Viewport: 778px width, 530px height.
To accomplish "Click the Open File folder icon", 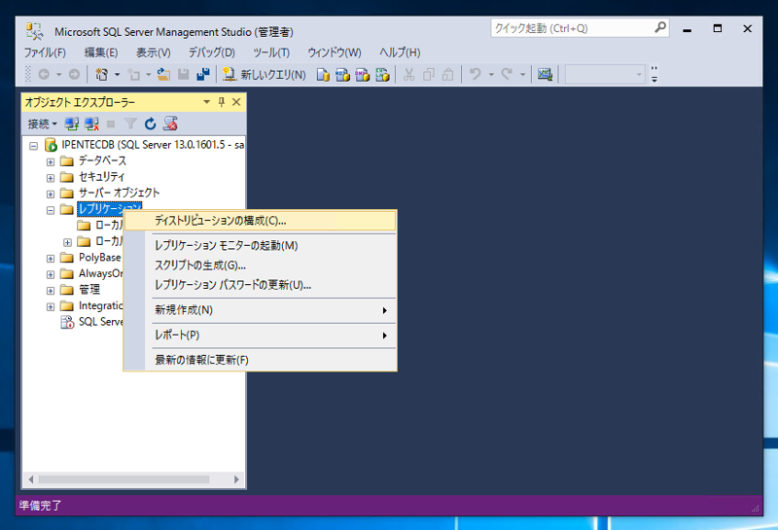I will (x=163, y=75).
